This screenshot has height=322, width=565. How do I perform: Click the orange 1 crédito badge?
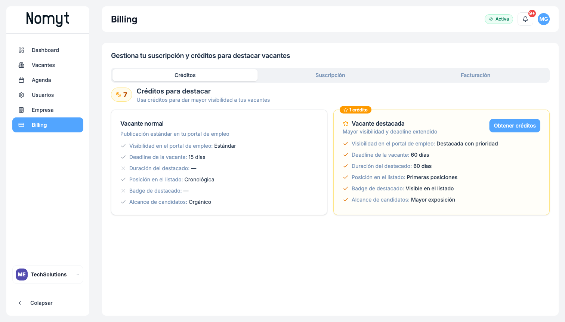point(356,110)
